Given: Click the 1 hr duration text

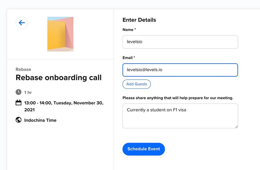Looking at the screenshot, I should click(28, 92).
